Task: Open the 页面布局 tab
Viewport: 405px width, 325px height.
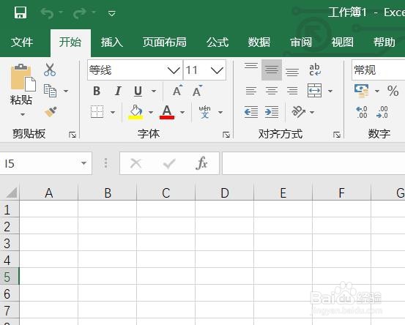Action: (x=165, y=42)
